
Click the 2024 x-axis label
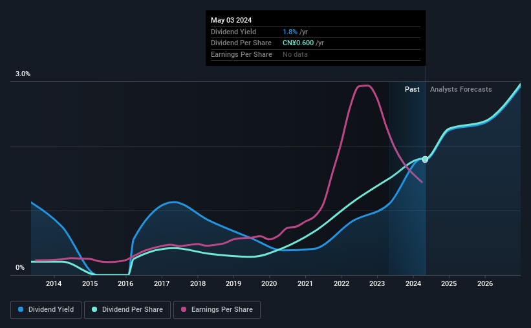(x=413, y=283)
